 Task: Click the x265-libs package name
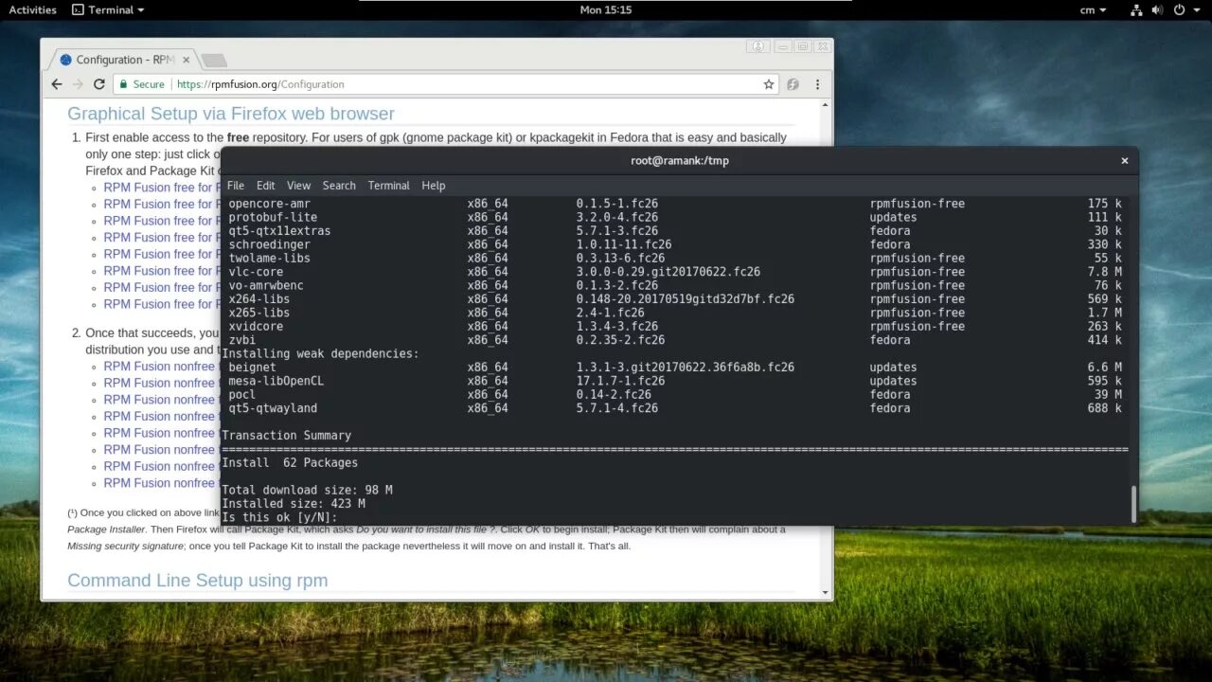pyautogui.click(x=258, y=313)
